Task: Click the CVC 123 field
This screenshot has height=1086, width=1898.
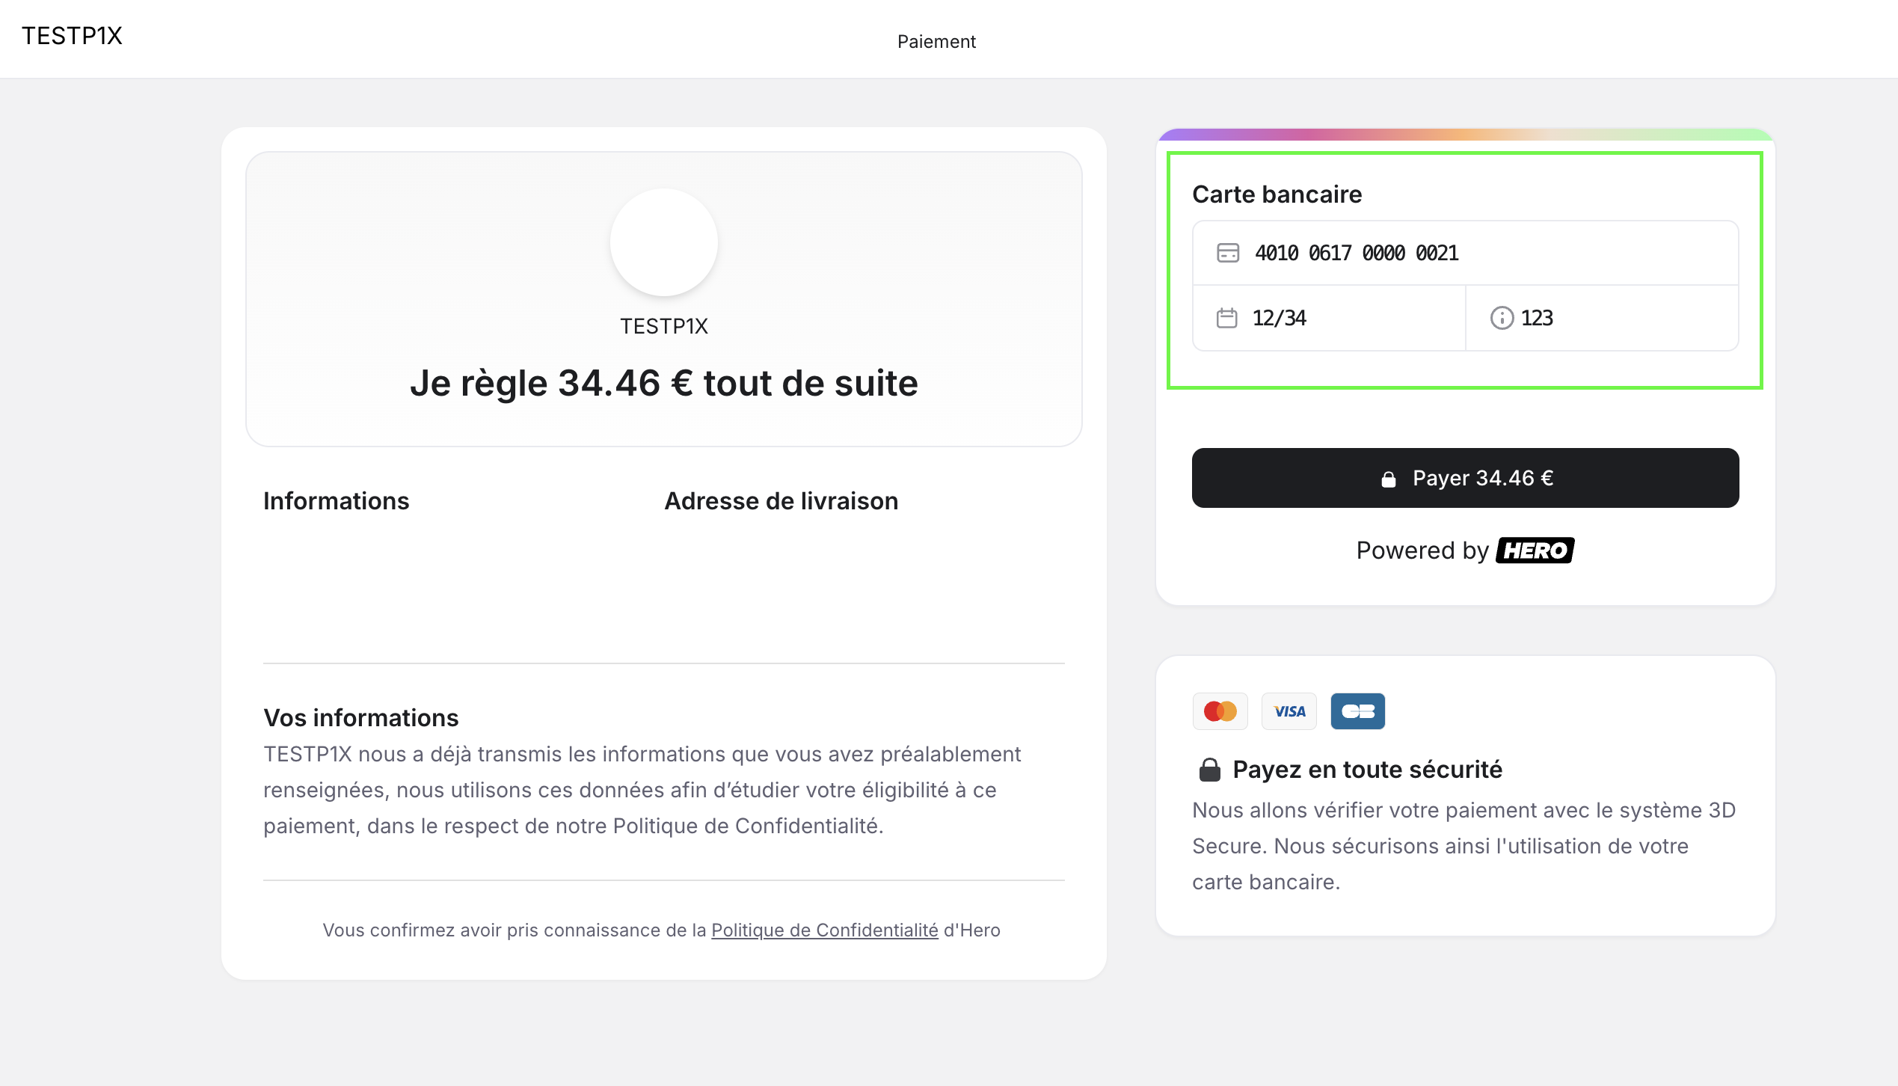Action: [x=1537, y=318]
